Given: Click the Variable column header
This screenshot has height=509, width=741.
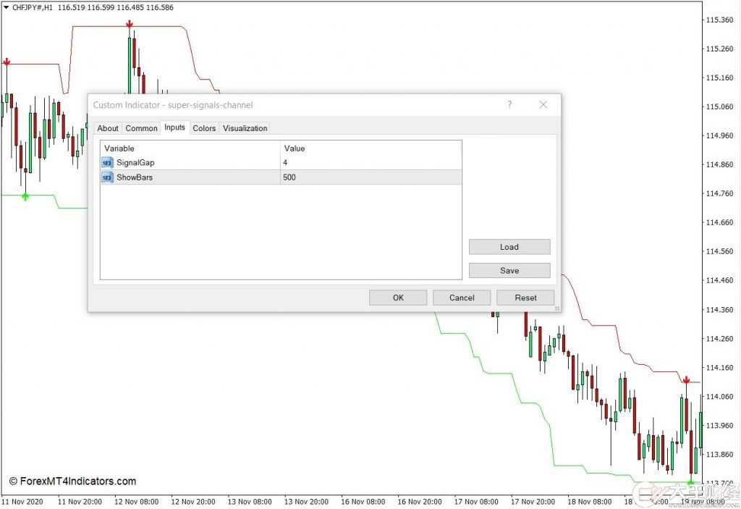Looking at the screenshot, I should point(190,148).
